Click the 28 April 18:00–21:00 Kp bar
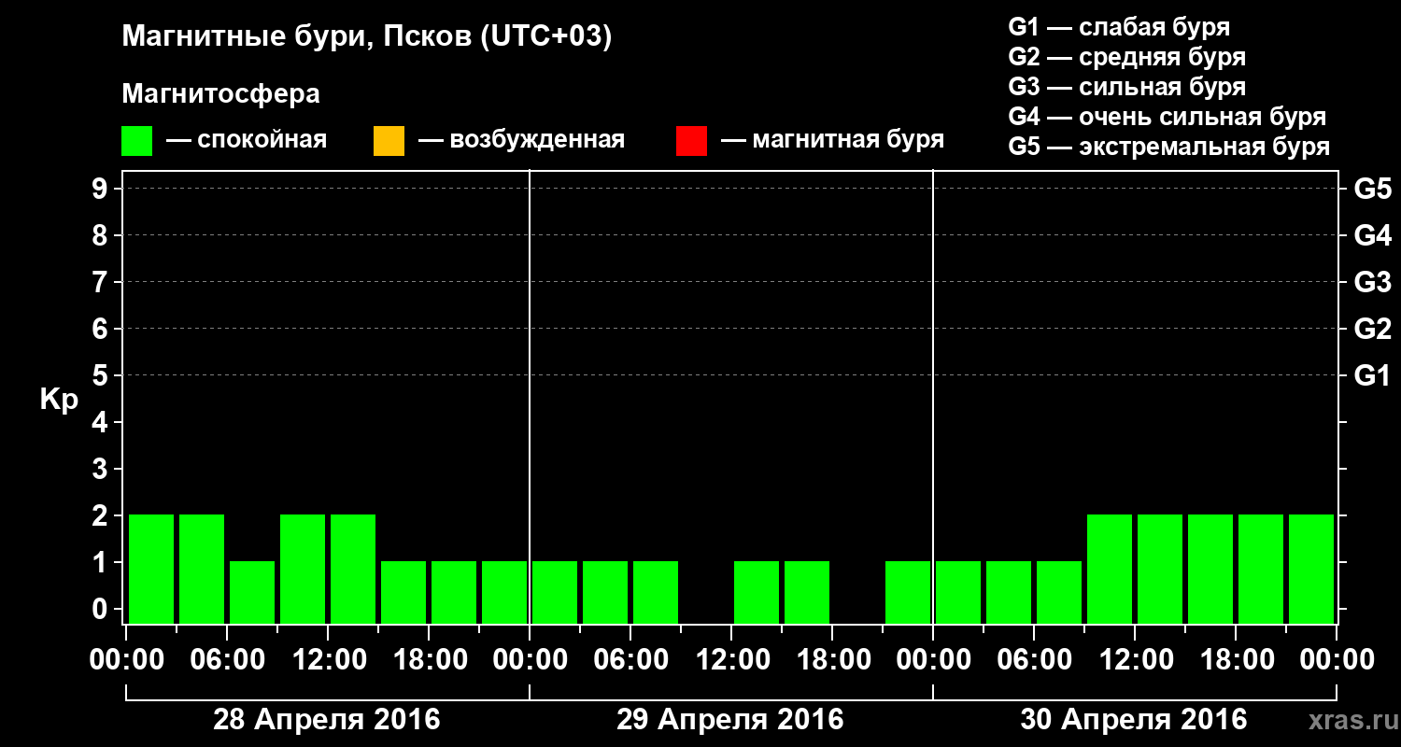This screenshot has width=1401, height=747. click(454, 592)
